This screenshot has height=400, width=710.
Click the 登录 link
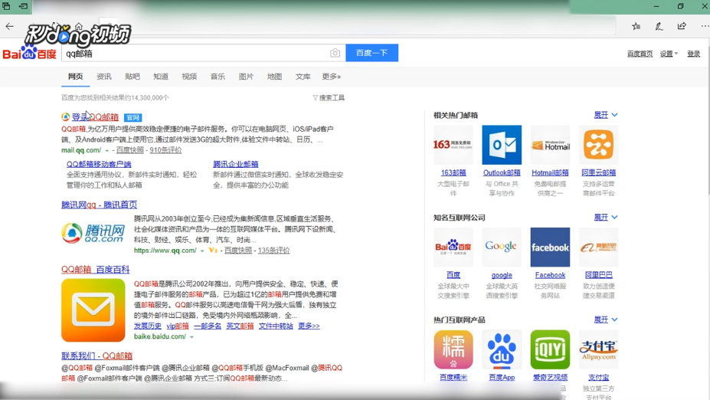click(694, 54)
